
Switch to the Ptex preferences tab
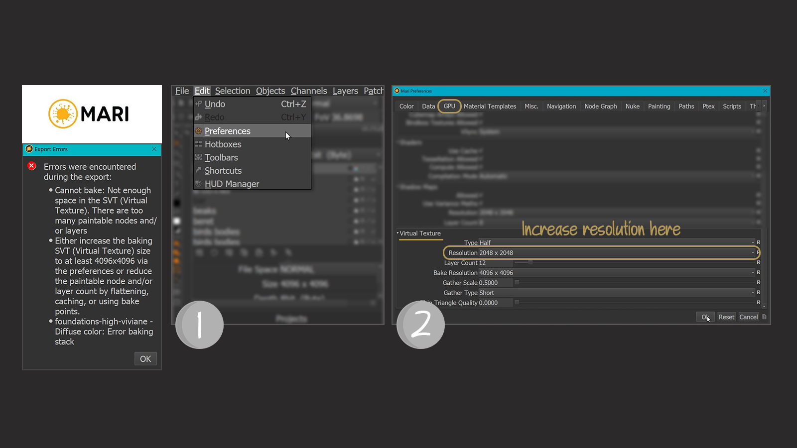click(708, 106)
